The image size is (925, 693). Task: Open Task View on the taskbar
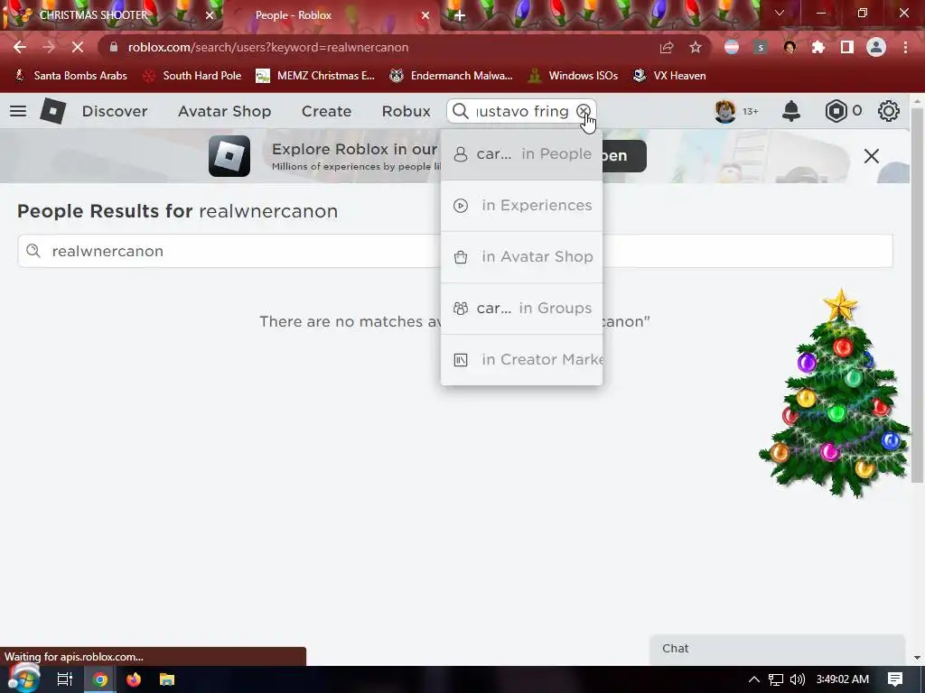click(64, 679)
